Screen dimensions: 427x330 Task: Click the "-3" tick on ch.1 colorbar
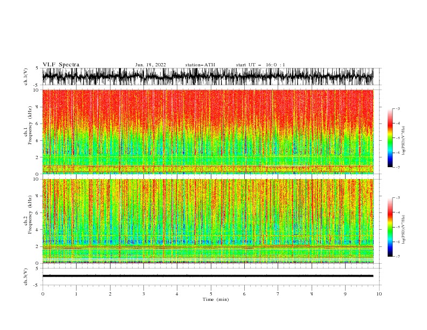pos(397,108)
